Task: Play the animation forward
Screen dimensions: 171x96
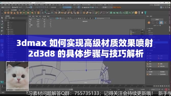Action: coord(163,86)
